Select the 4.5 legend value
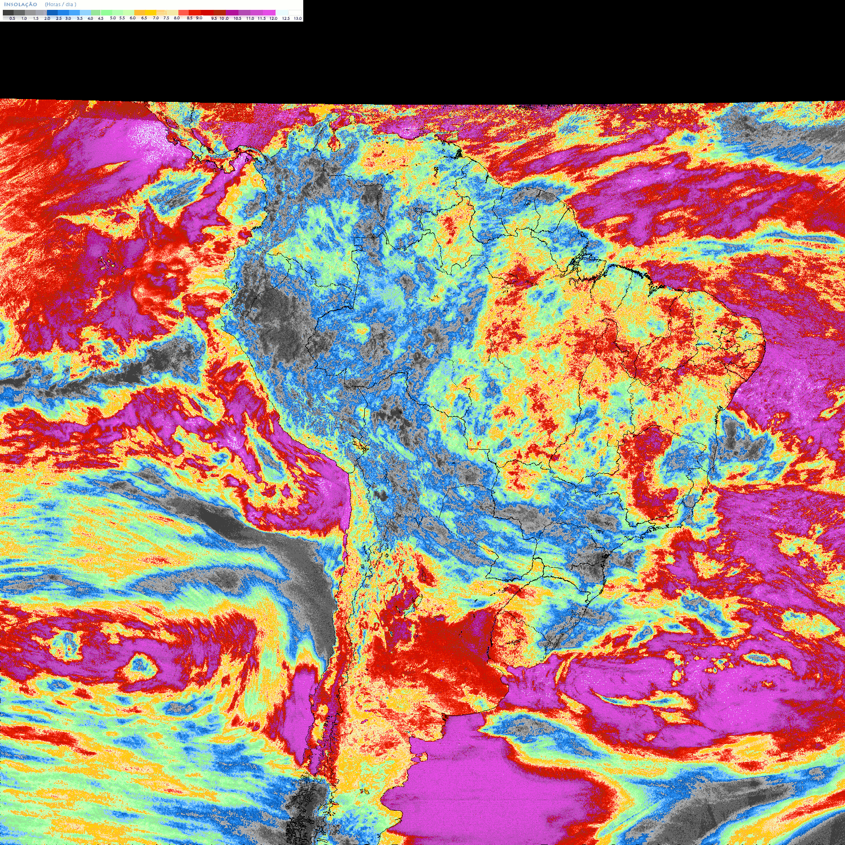845x845 pixels. [x=100, y=18]
